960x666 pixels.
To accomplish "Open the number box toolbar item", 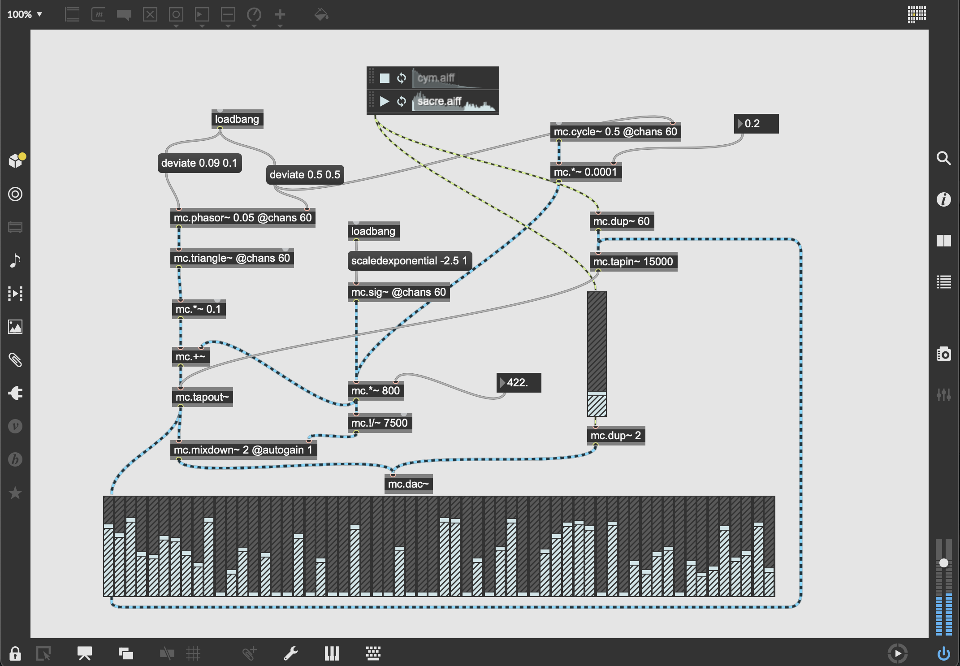I will (x=202, y=14).
